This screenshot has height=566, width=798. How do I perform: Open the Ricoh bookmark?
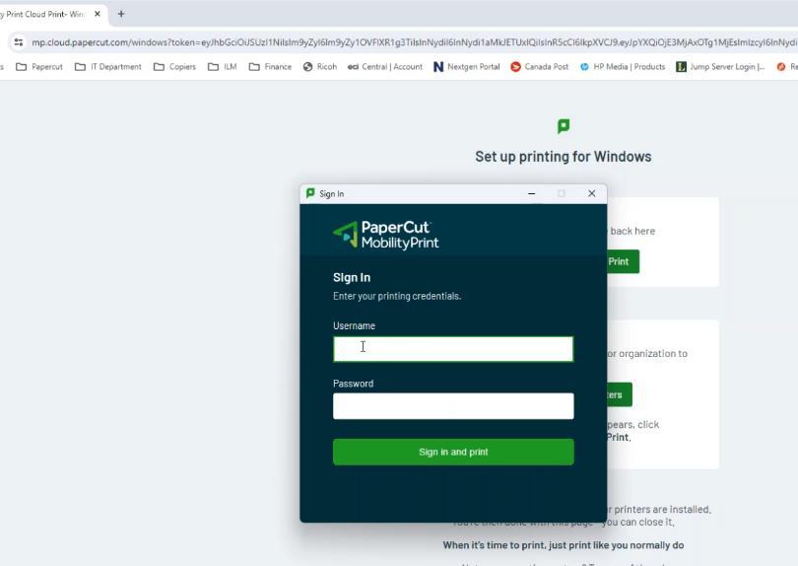click(320, 67)
